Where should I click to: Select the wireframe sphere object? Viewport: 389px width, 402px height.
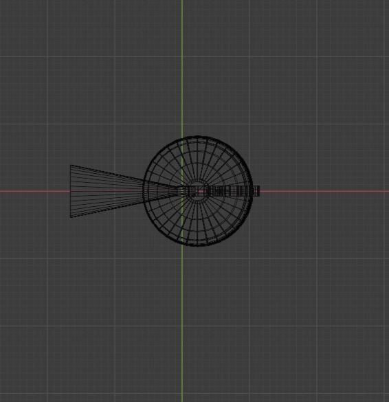click(x=198, y=191)
